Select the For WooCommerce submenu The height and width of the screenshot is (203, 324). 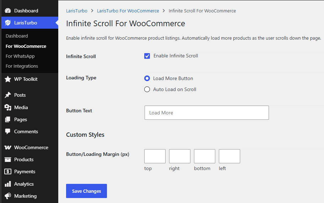[x=26, y=46]
